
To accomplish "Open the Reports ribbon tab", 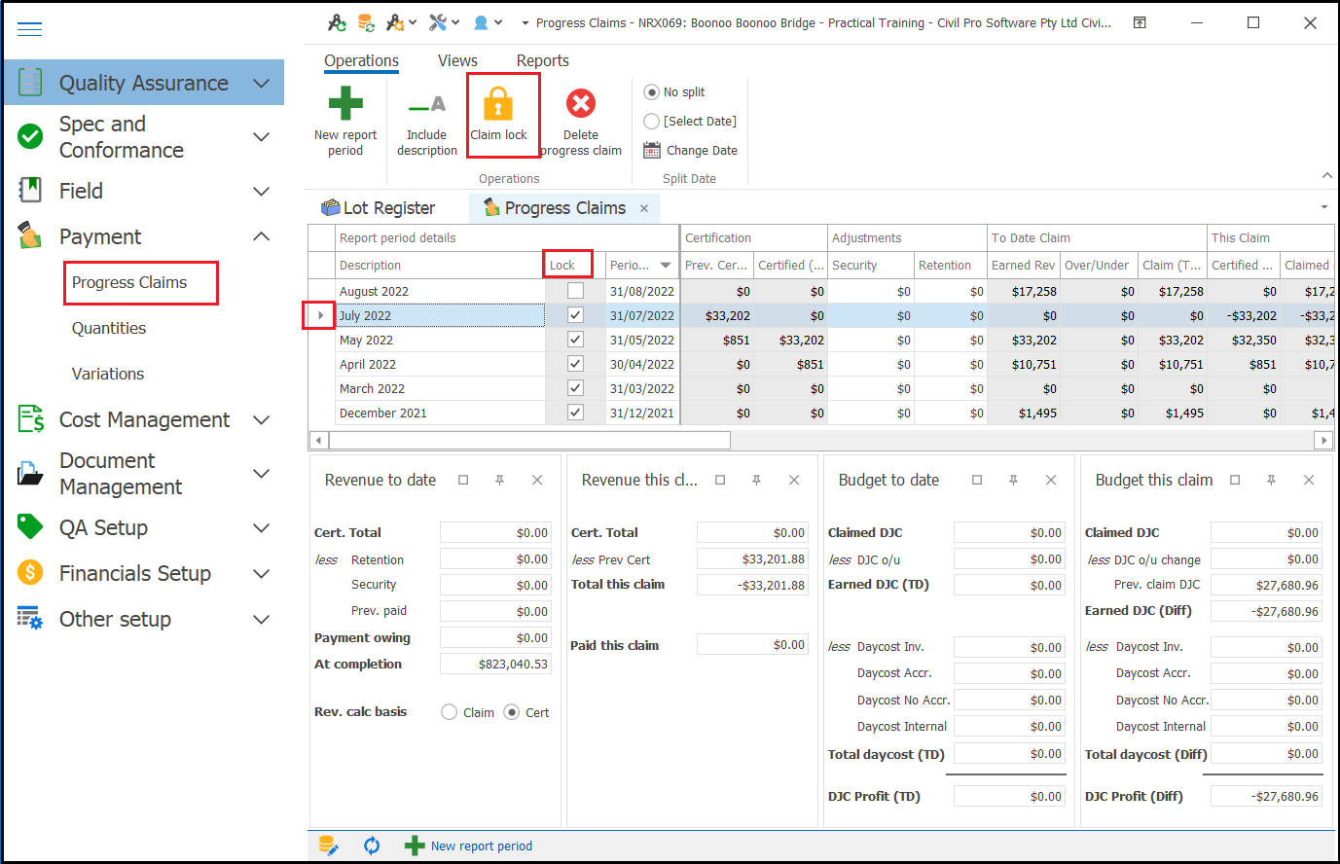I will [543, 60].
